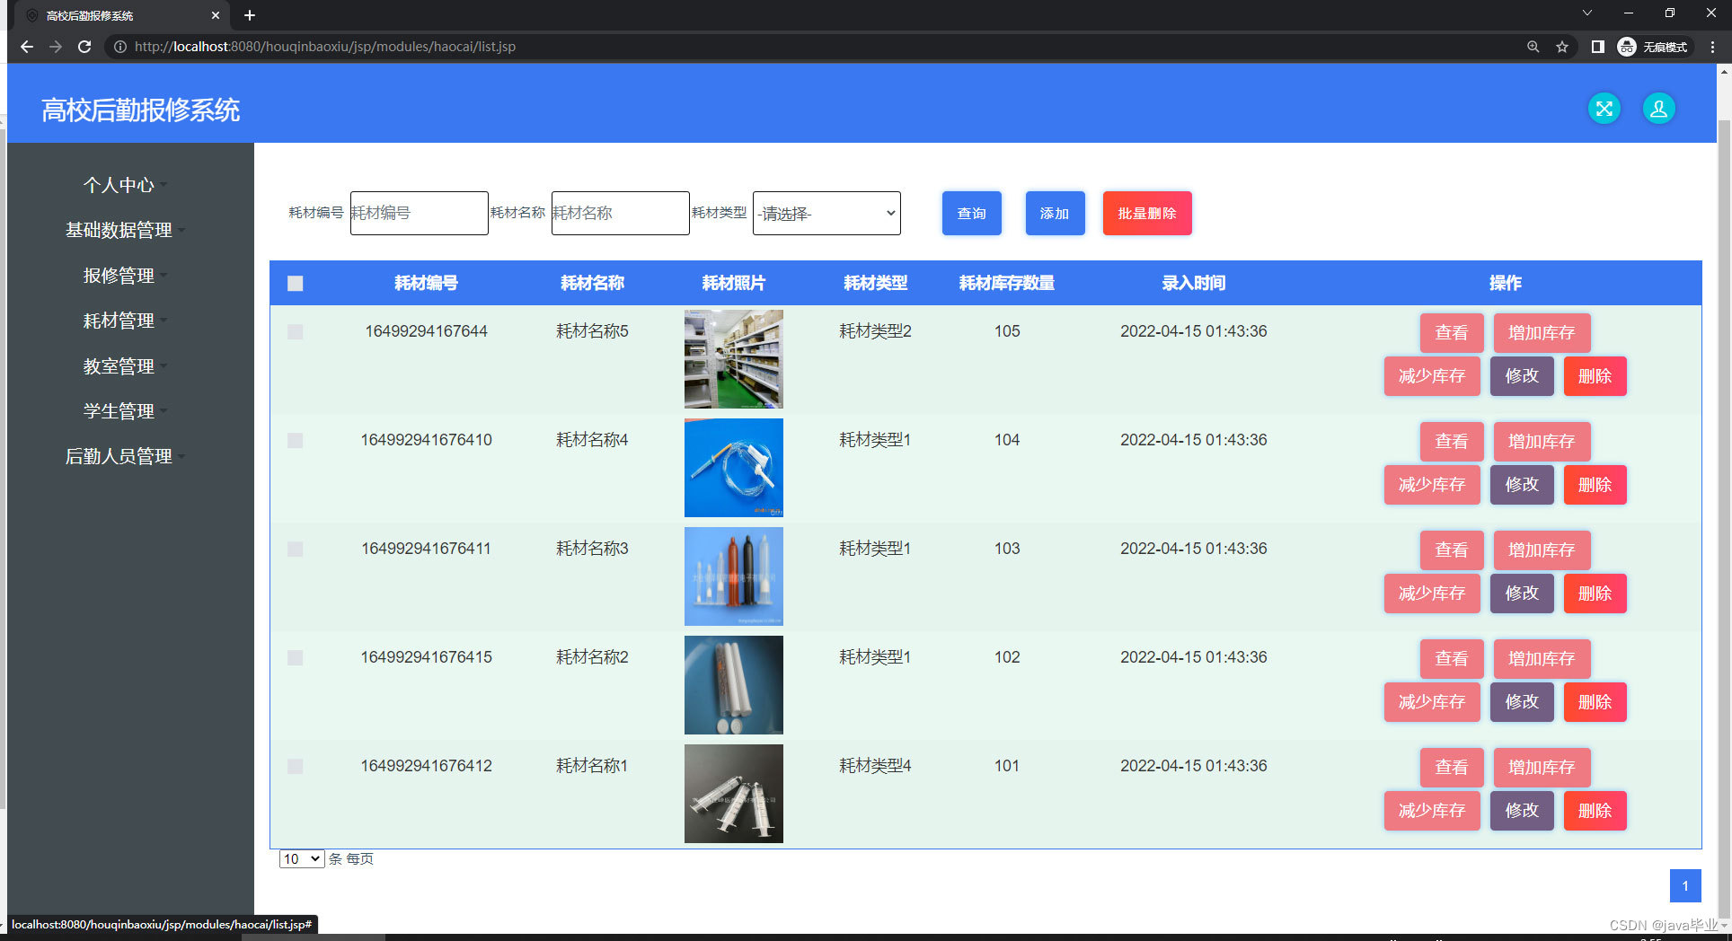Click the site info icon in address bar
The height and width of the screenshot is (941, 1732).
(x=119, y=47)
